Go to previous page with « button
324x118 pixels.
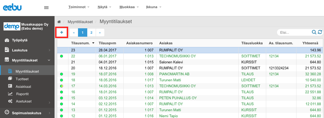coord(74,33)
